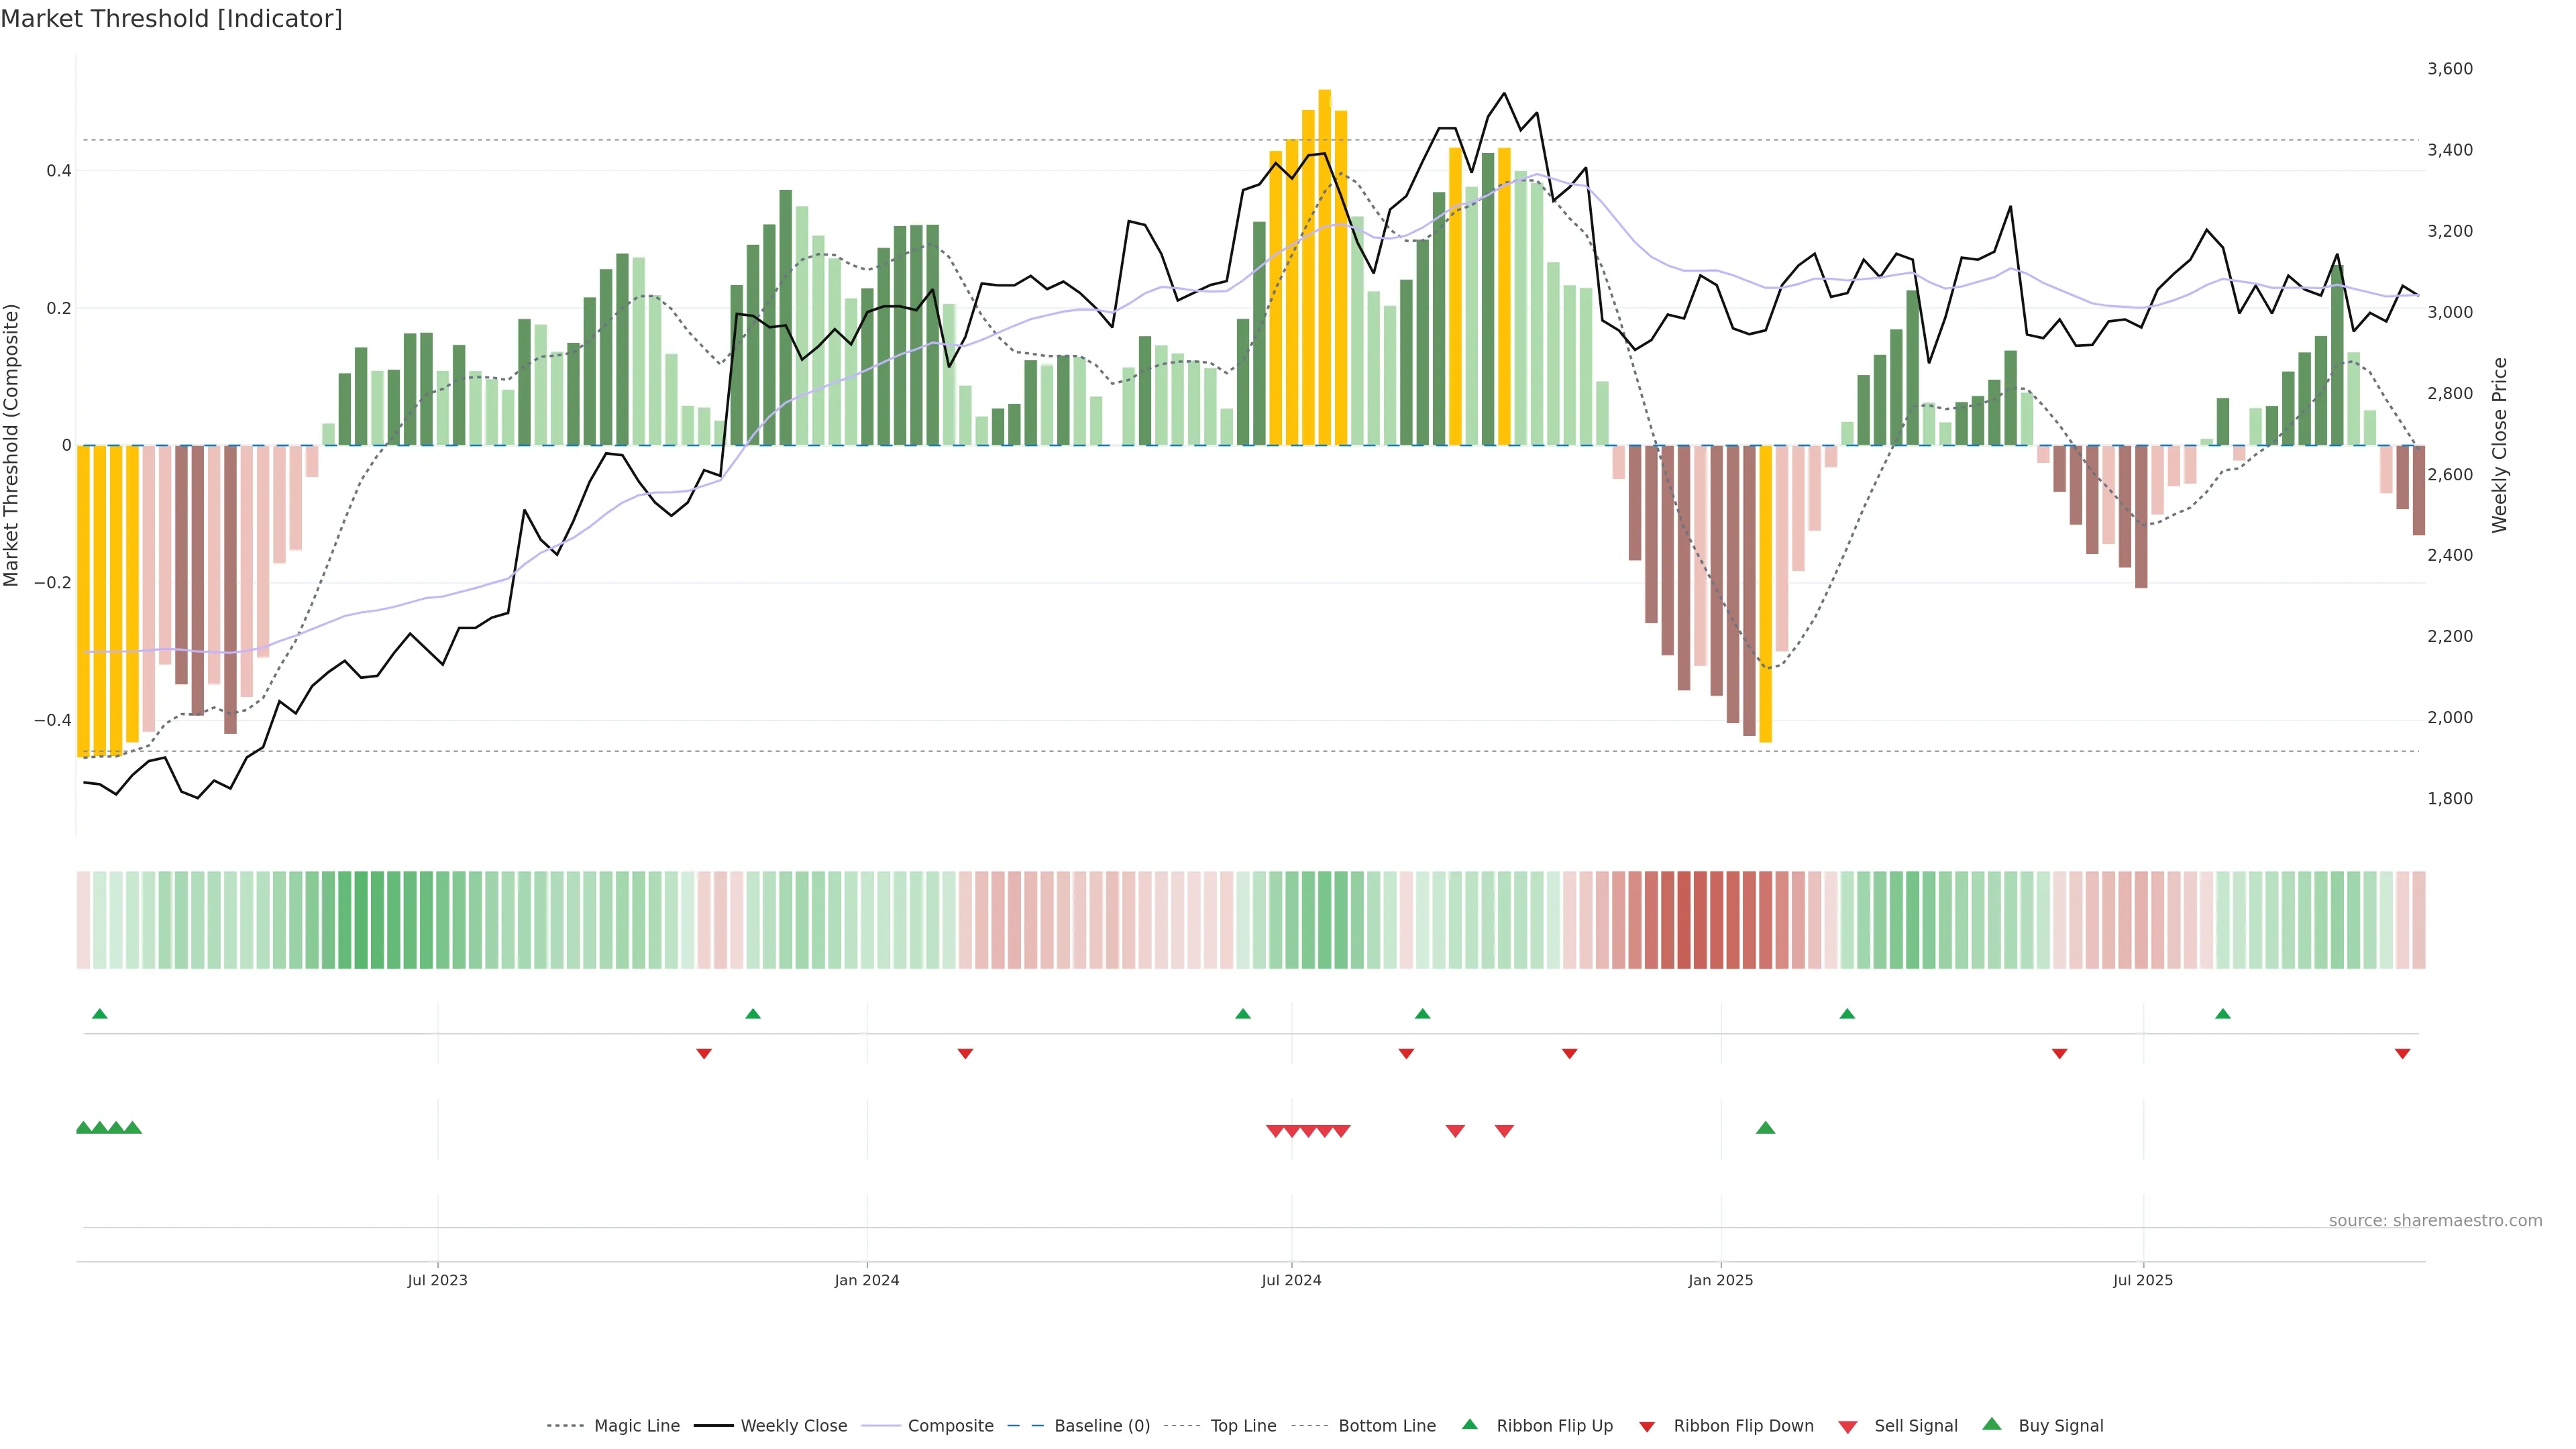The height and width of the screenshot is (1449, 2576).
Task: Click the last ribbon flip down marker
Action: tap(2402, 1054)
